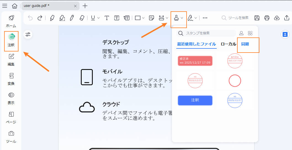The image size is (292, 150).
Task: Choose the empty red circle stamp
Action: (x=235, y=81)
